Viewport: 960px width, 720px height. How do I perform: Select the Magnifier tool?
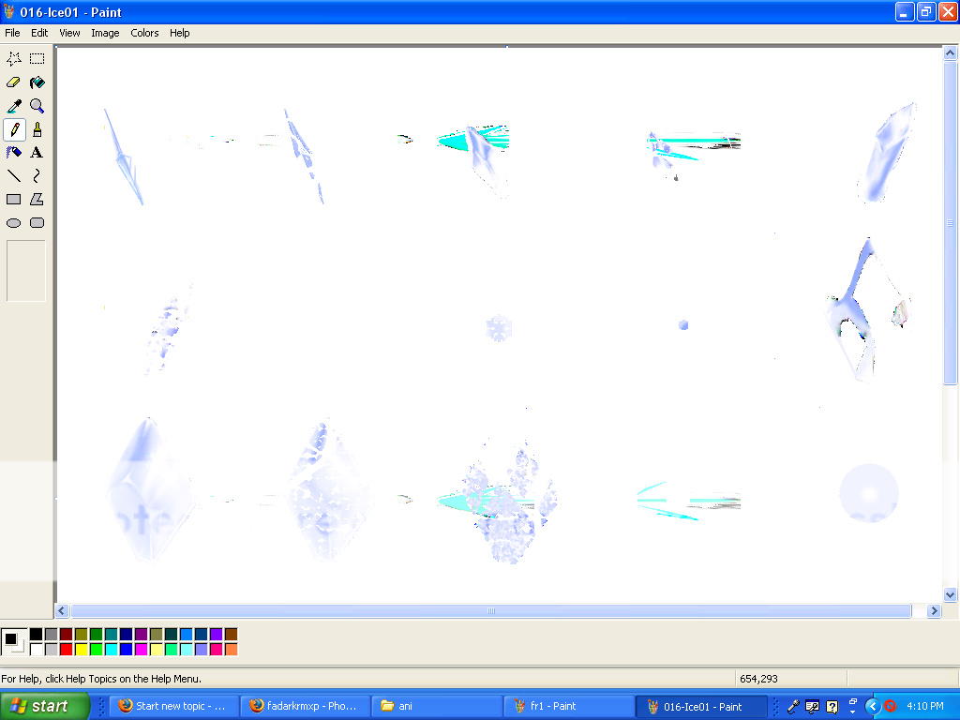point(37,106)
